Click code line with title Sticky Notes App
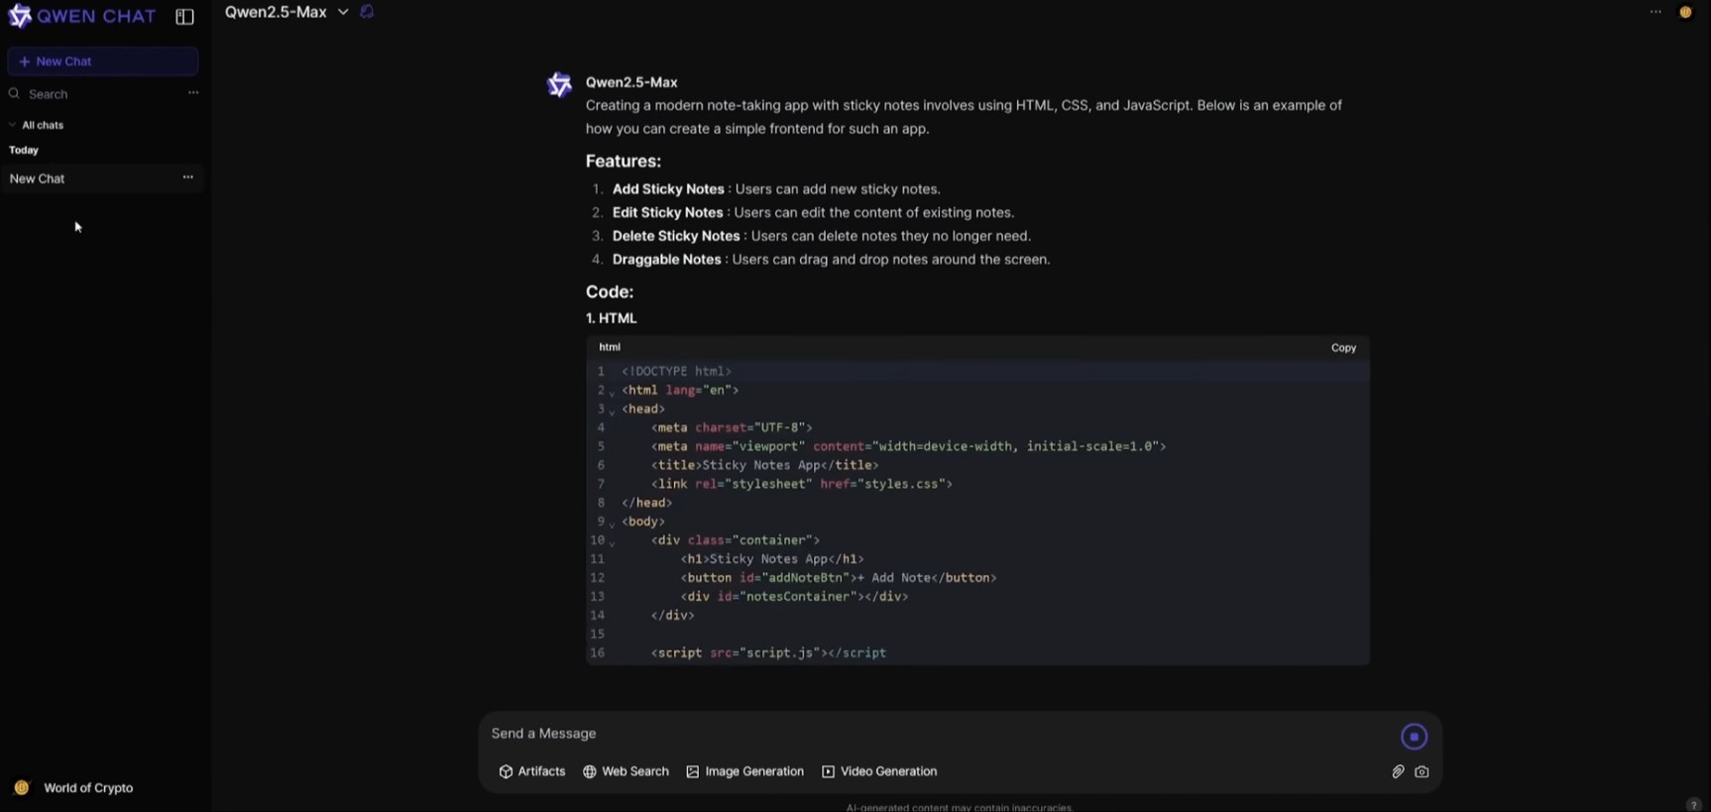 pyautogui.click(x=764, y=465)
